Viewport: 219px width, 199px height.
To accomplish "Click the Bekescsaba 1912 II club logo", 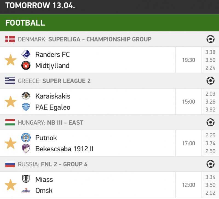I will click(x=26, y=149).
